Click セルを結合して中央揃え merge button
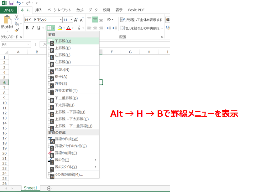The image size is (260, 192). coord(140,28)
